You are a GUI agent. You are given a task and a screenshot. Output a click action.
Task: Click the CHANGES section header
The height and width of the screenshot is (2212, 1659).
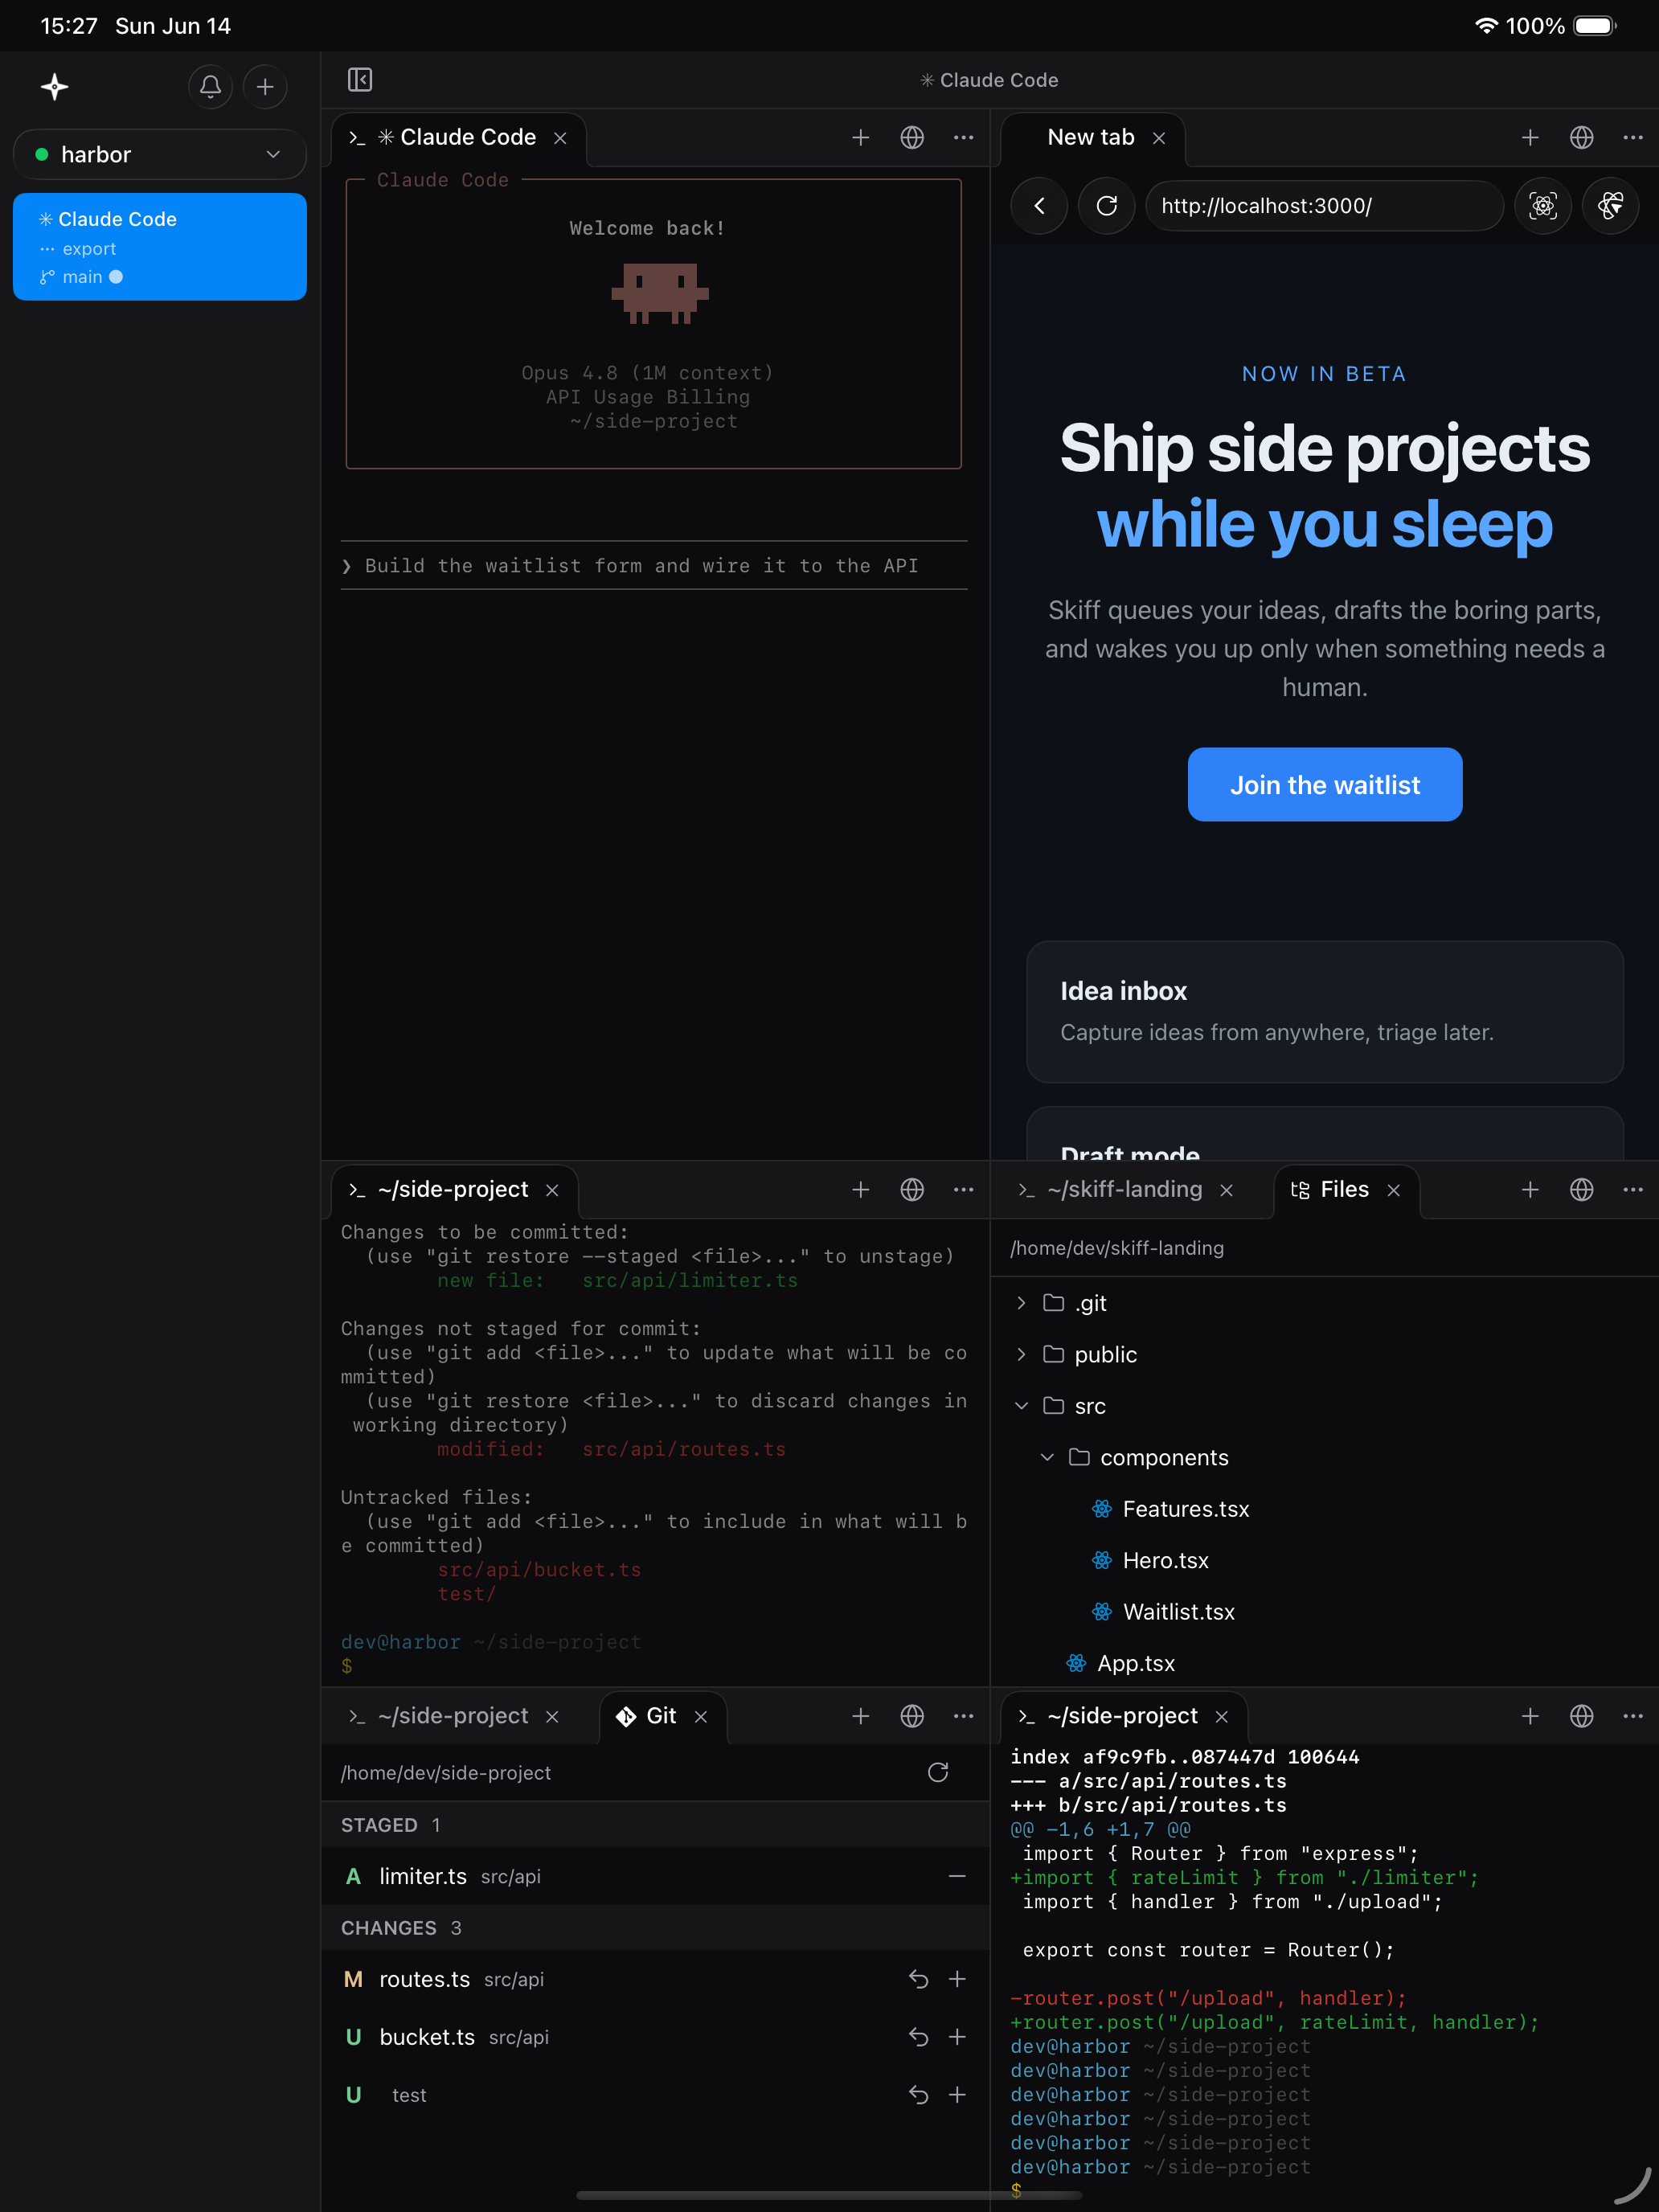655,1929
